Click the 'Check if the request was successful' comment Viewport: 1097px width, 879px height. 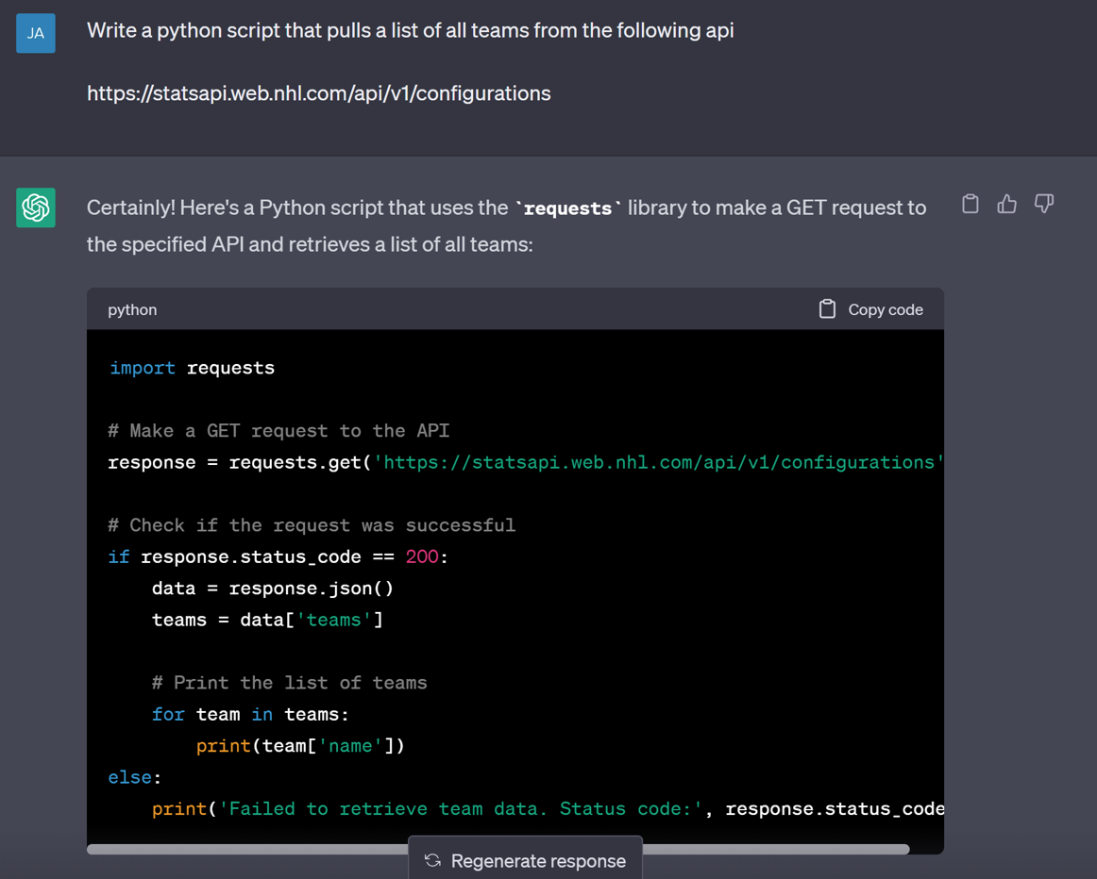pos(312,525)
